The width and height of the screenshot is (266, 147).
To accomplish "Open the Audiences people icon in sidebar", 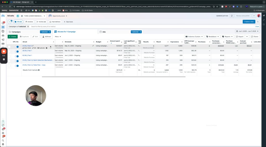I will [3, 35].
